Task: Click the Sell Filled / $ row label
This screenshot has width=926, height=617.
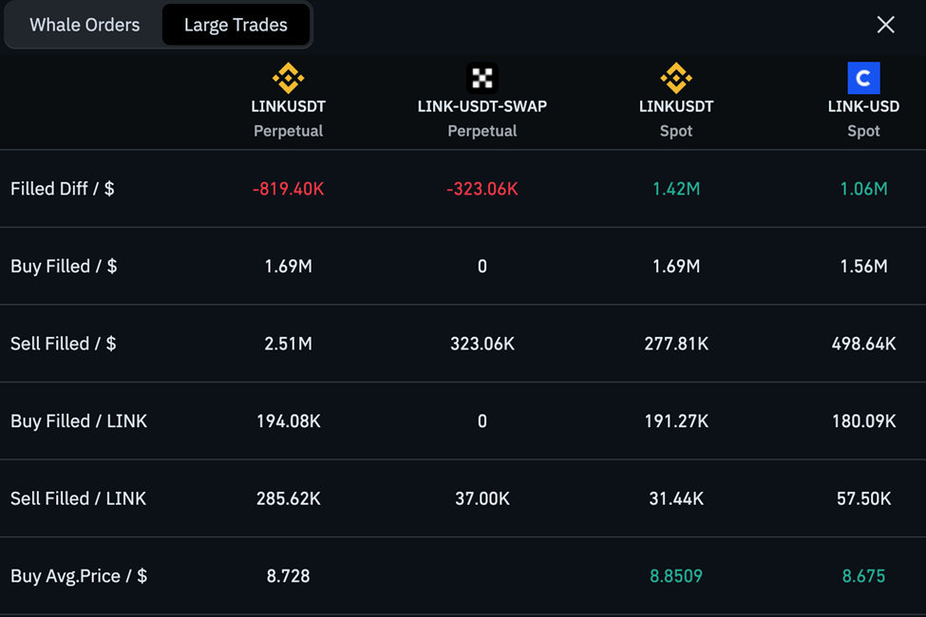Action: coord(64,344)
